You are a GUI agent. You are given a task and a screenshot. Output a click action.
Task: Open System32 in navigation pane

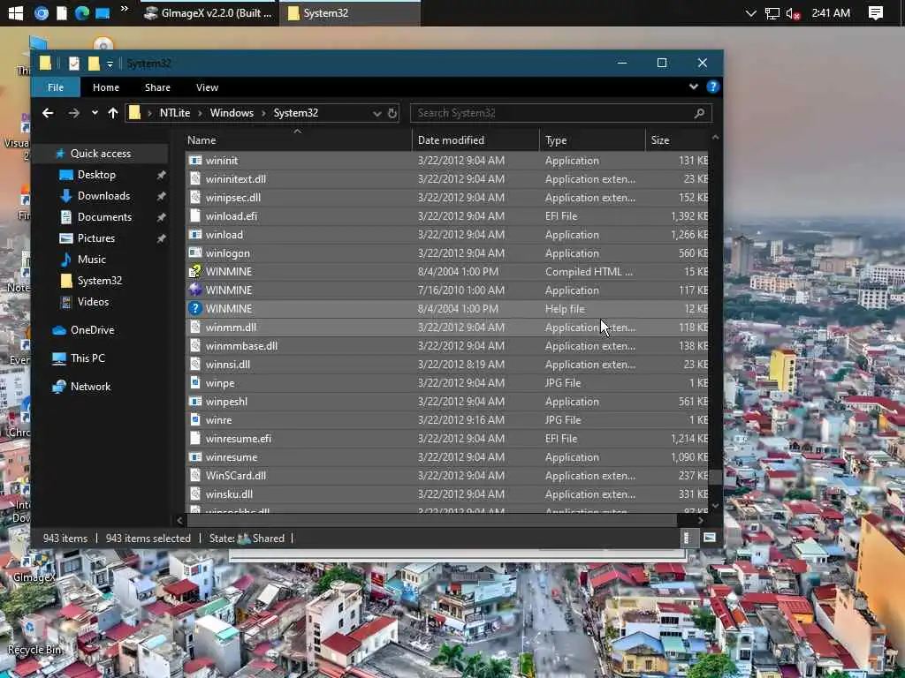(x=99, y=281)
